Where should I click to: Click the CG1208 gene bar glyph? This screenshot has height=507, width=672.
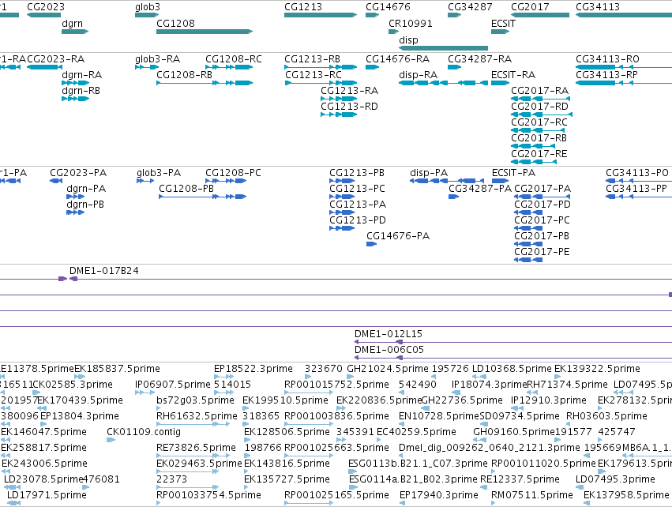point(205,32)
